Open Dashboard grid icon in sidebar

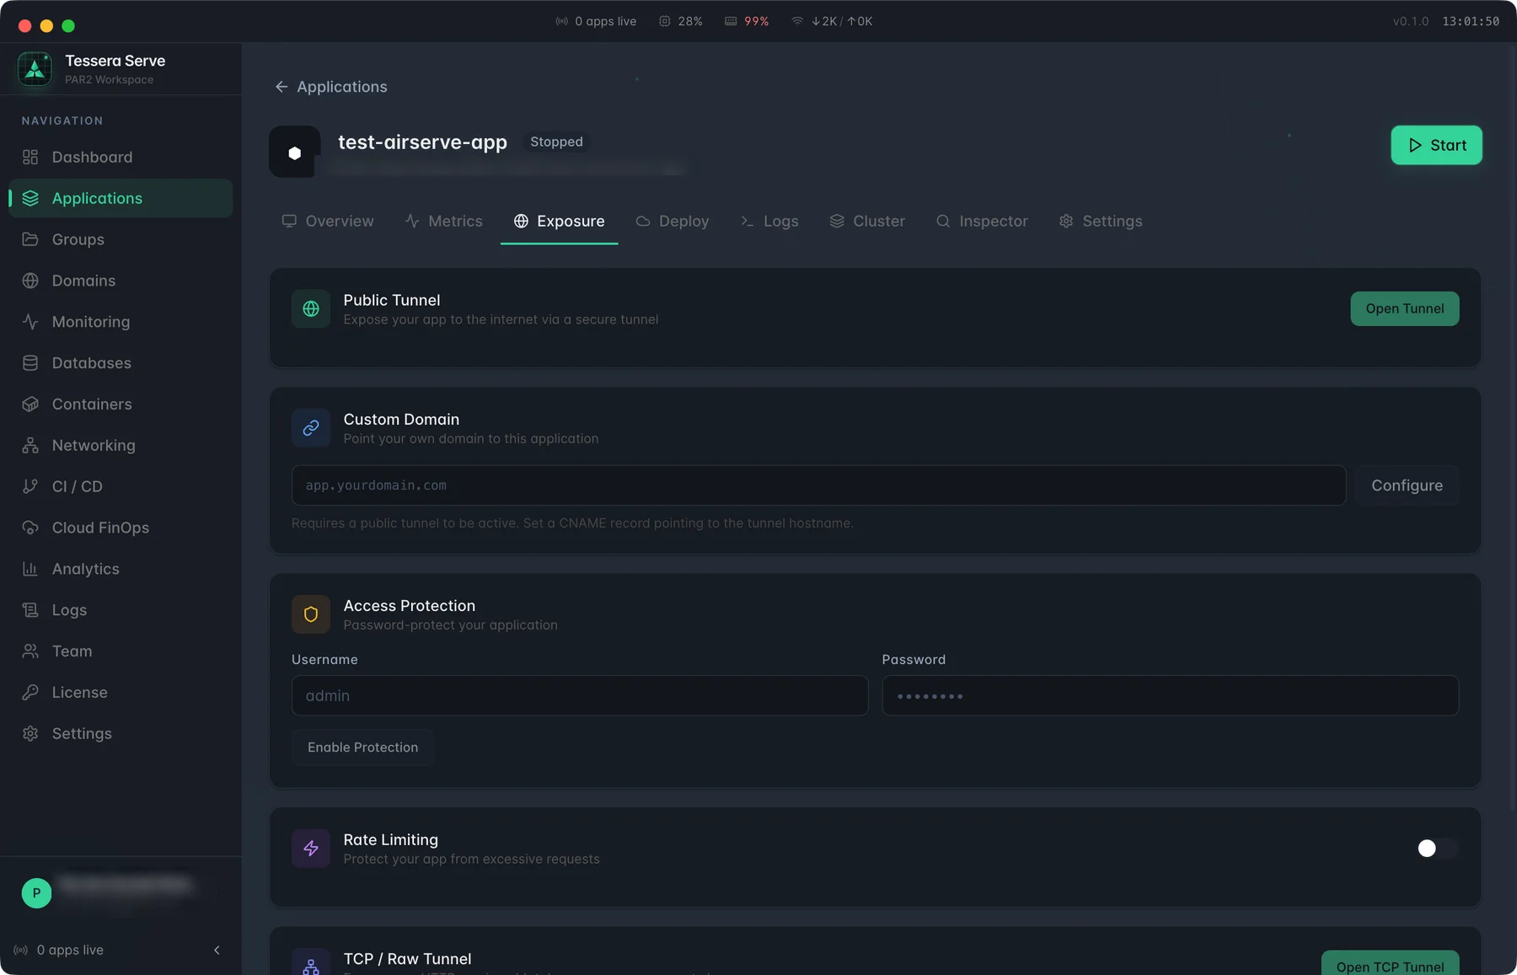(30, 157)
